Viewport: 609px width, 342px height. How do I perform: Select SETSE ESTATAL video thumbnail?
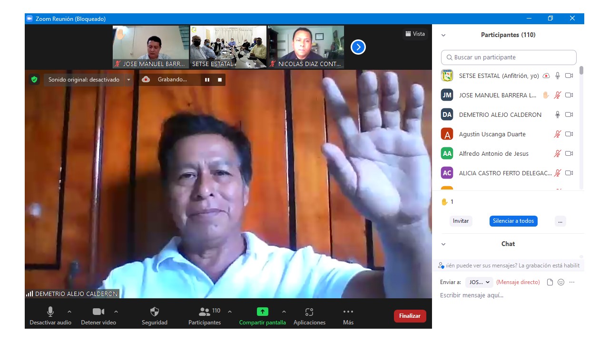228,47
